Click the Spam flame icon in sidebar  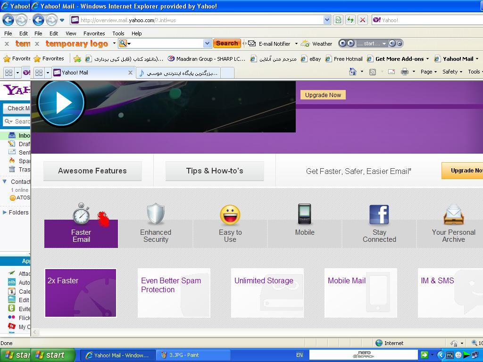12,160
